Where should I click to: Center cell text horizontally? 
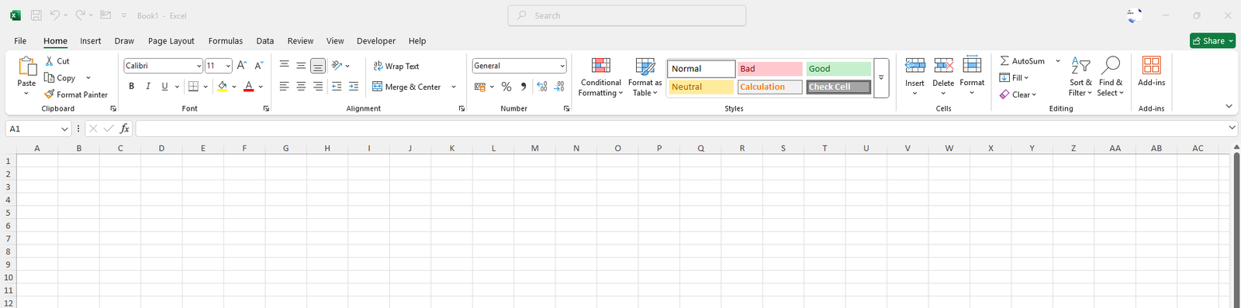coord(301,87)
